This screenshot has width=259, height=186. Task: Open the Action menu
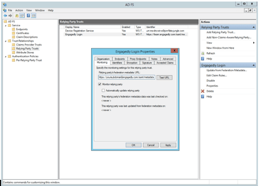19,10
